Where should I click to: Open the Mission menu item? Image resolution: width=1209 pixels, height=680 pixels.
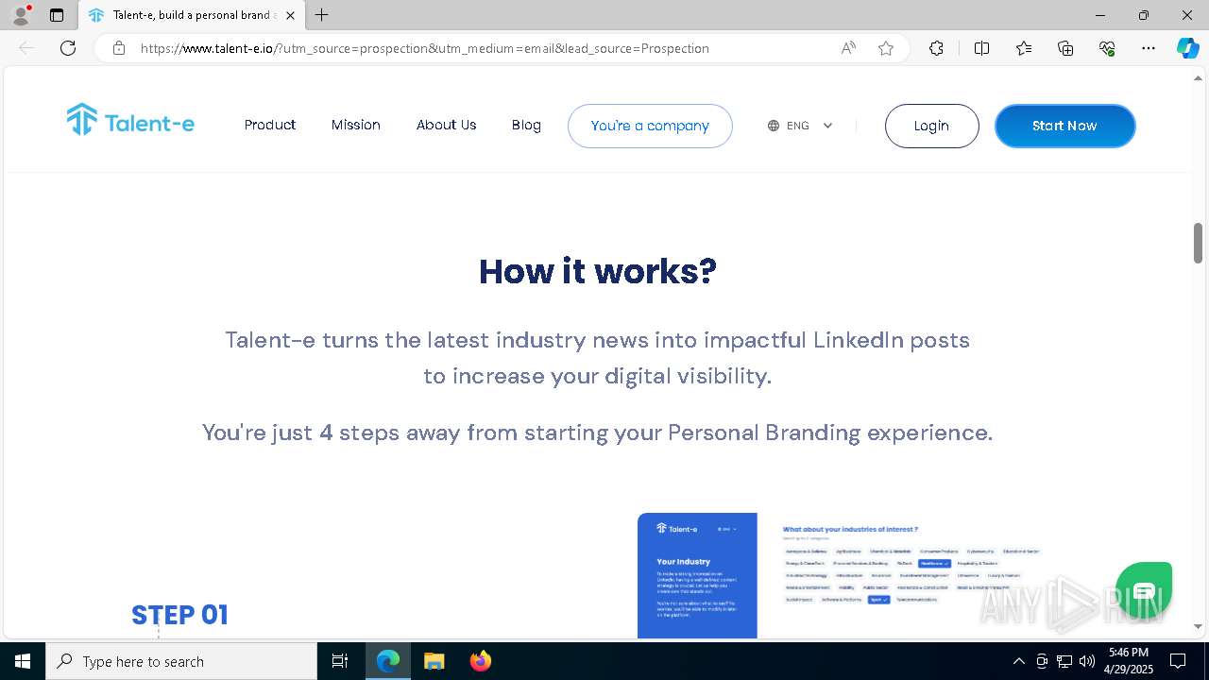pos(356,125)
